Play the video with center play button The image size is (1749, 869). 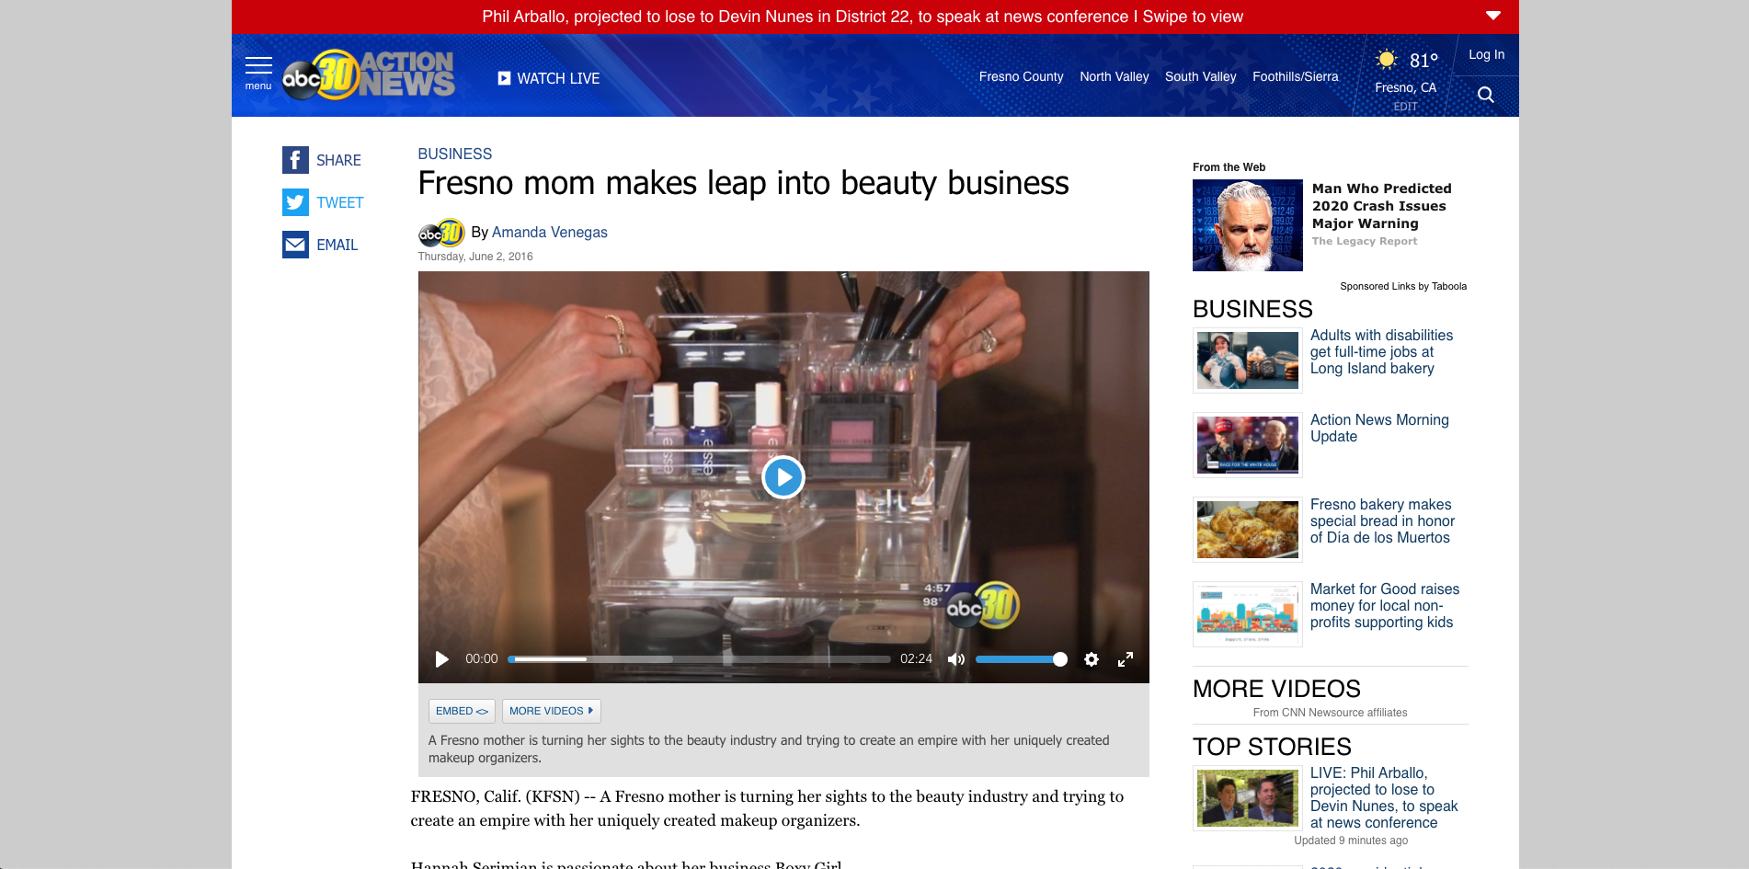click(x=783, y=477)
